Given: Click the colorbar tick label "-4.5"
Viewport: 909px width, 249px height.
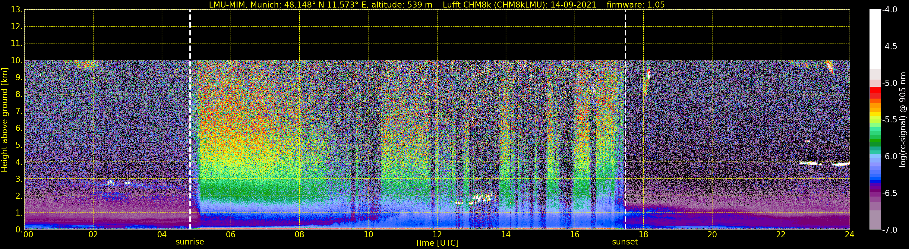Looking at the screenshot, I should [889, 46].
